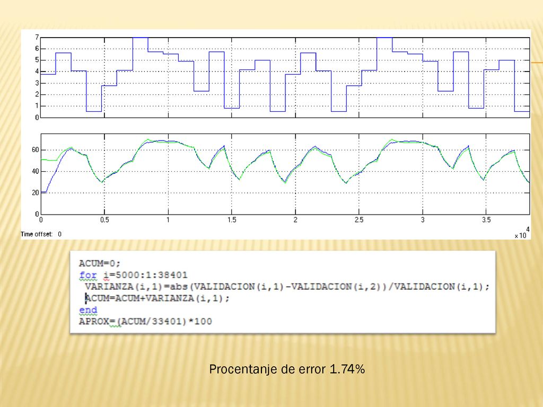Screen dimensions: 543x407
Task: Click the 'Time offset: 0' label
Action: 41,234
